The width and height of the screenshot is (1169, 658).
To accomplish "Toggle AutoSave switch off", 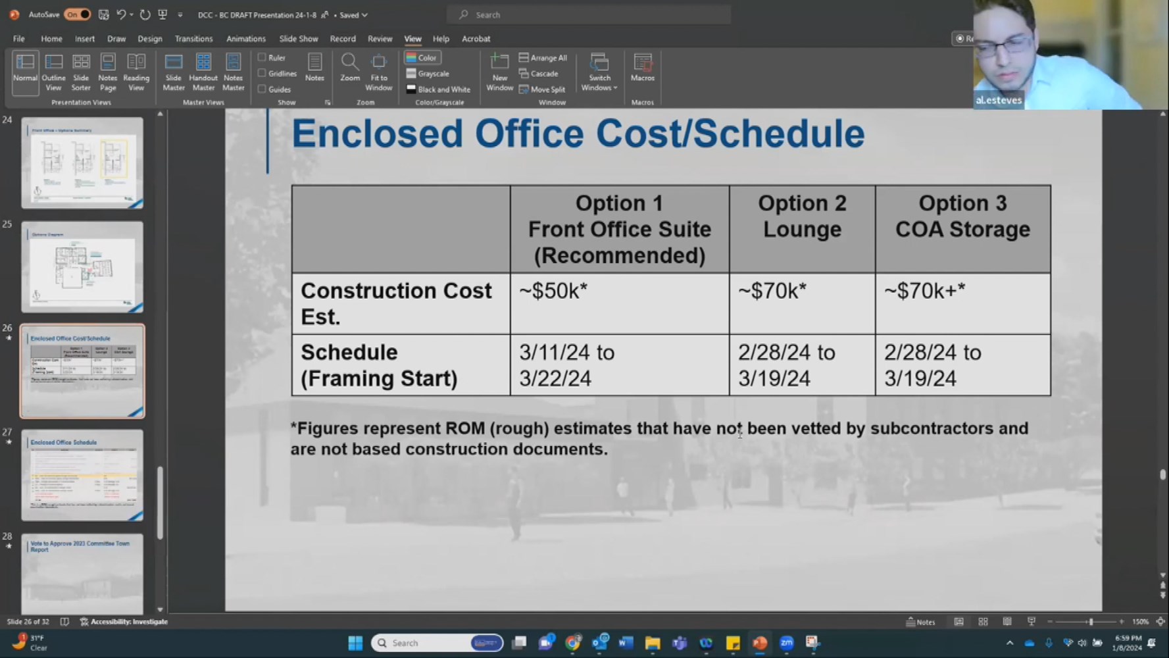I will 77,14.
